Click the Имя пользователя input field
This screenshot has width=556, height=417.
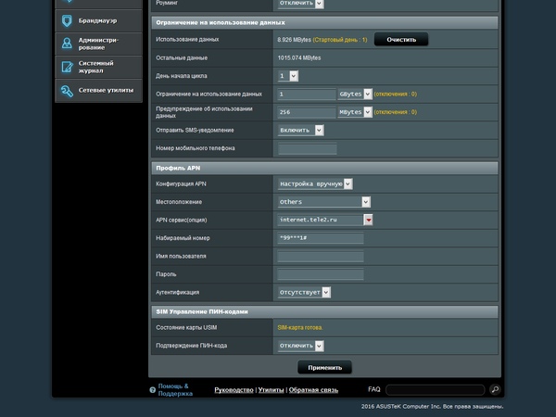(x=321, y=256)
